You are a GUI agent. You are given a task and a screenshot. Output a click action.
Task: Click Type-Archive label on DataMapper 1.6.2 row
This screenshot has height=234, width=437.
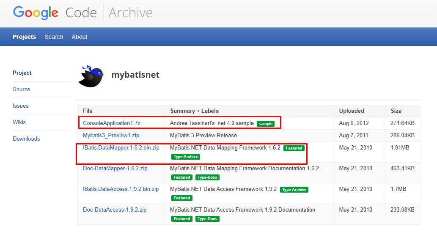point(186,157)
